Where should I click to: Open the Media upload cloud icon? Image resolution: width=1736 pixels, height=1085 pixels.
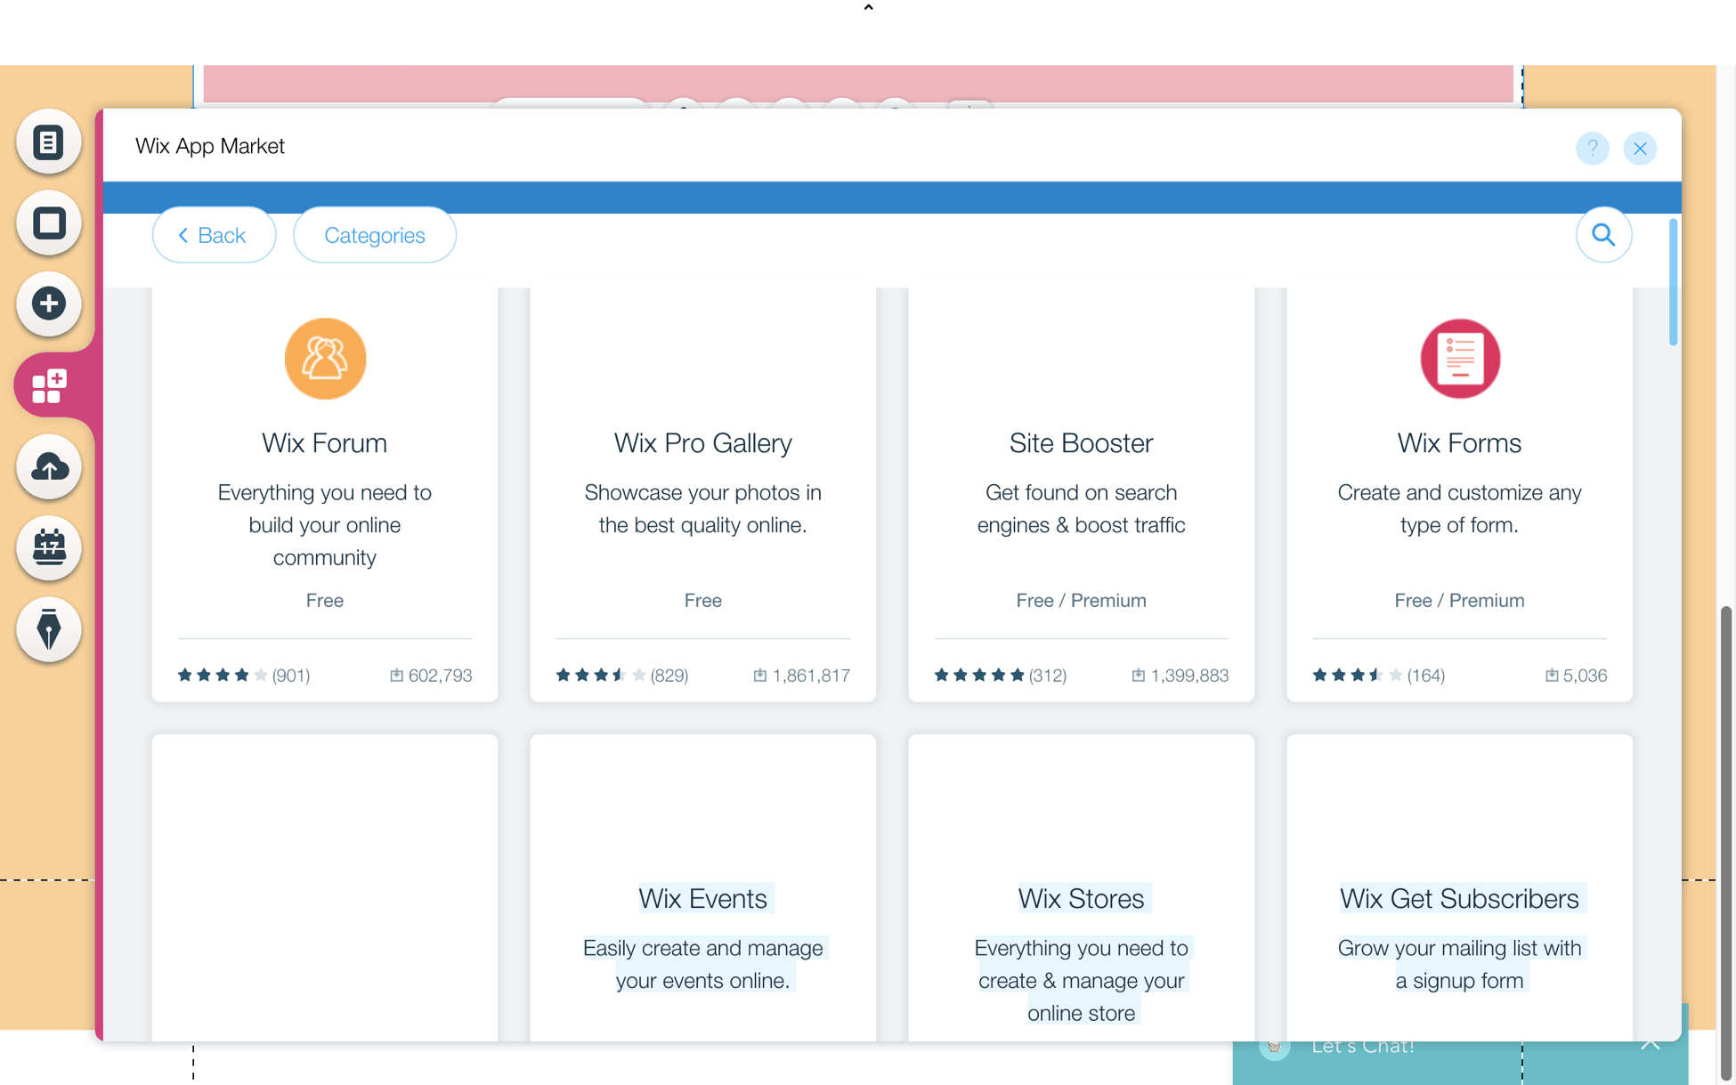click(49, 466)
